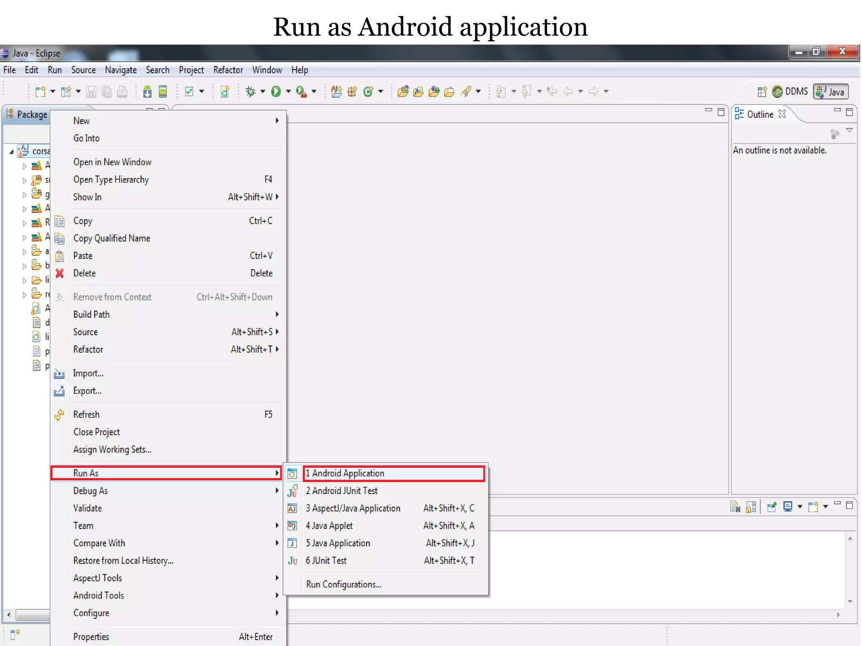Click the Last Edit Location icon

552,91
